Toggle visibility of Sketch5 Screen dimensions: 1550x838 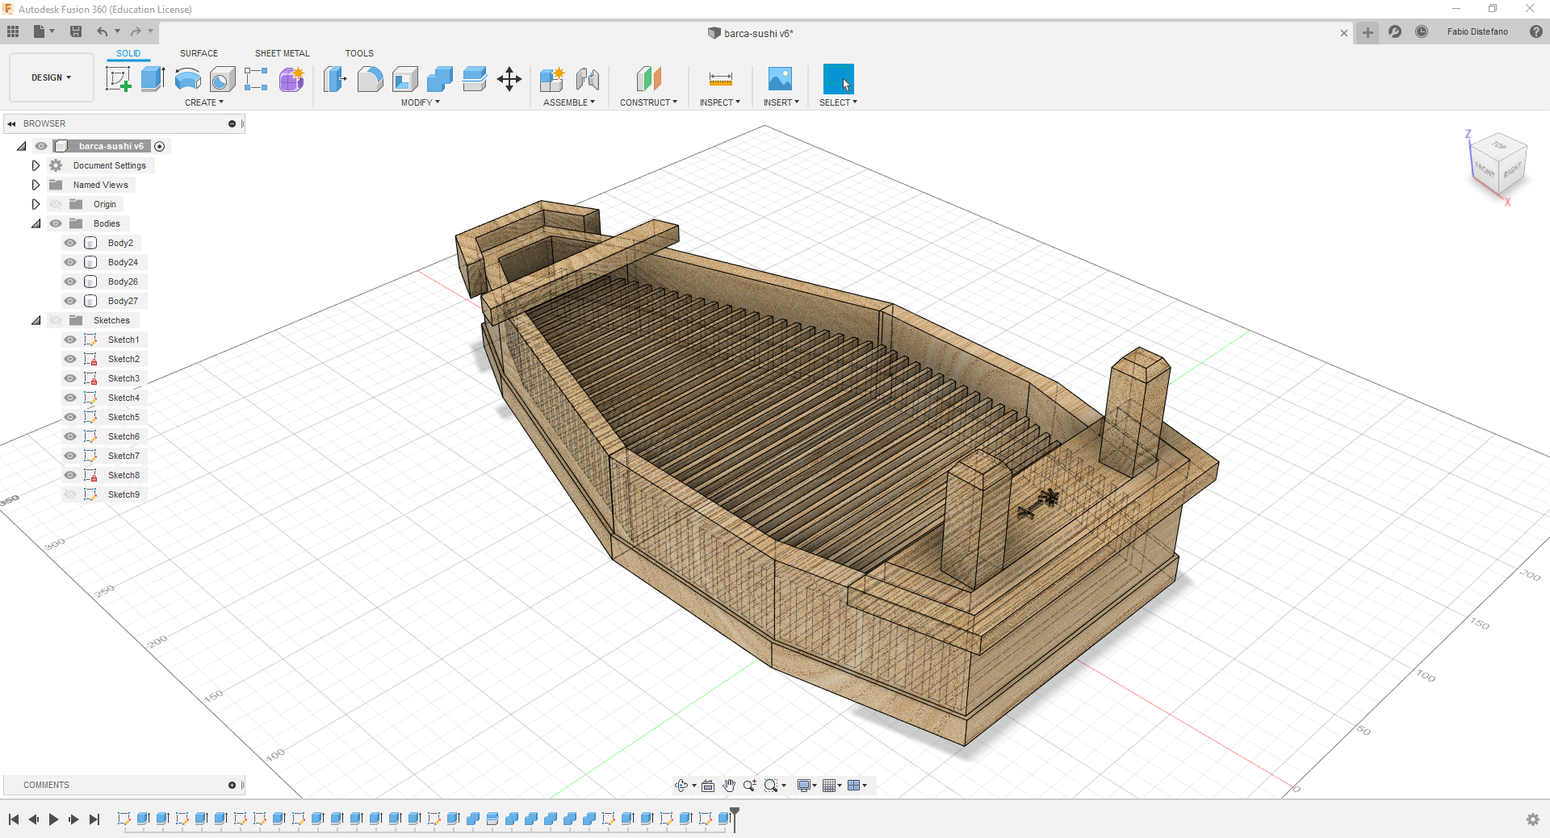tap(70, 417)
